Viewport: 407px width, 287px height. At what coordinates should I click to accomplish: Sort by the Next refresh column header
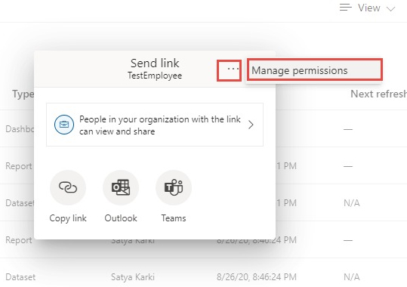[378, 94]
